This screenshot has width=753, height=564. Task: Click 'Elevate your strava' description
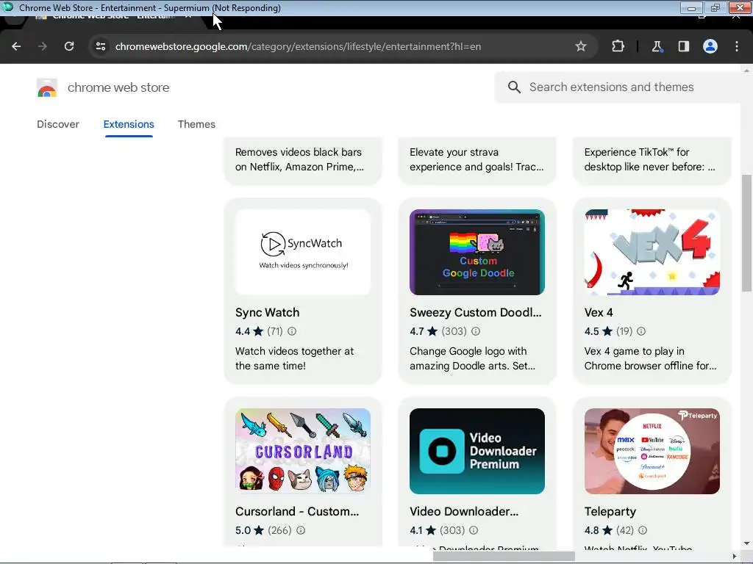(477, 159)
